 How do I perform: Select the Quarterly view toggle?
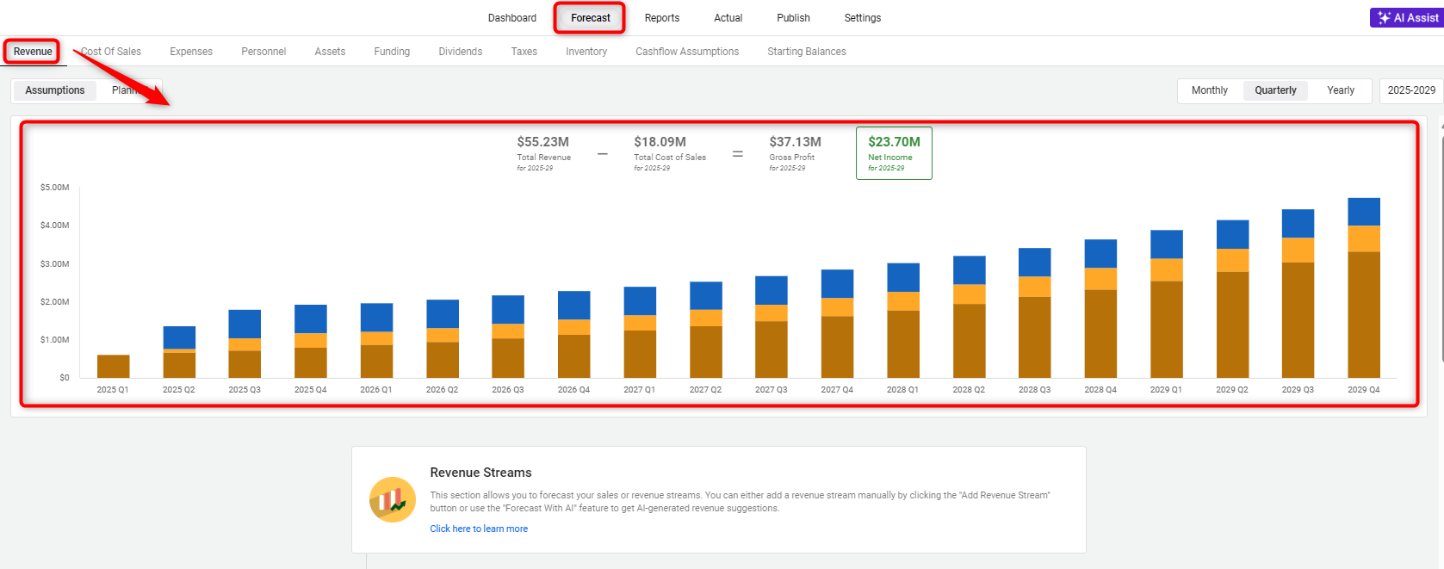[x=1274, y=90]
